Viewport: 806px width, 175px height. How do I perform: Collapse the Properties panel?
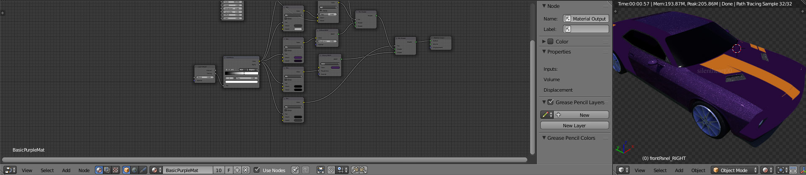pos(544,52)
